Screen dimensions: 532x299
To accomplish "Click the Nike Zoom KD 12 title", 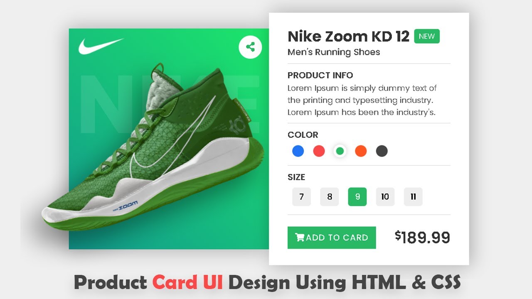I will (349, 37).
